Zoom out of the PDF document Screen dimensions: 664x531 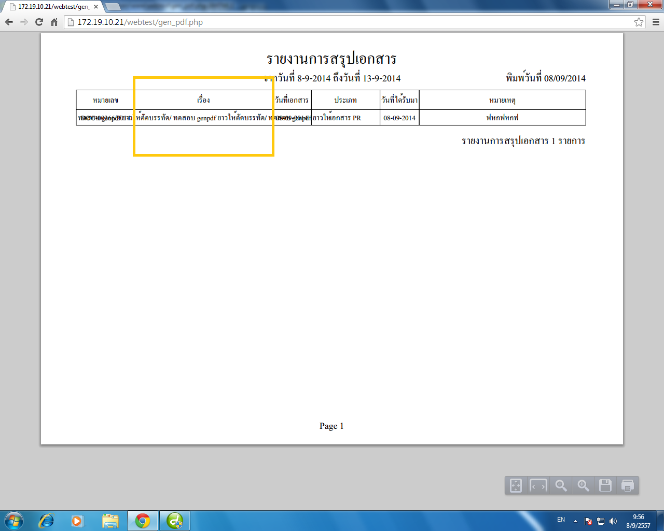pyautogui.click(x=561, y=485)
